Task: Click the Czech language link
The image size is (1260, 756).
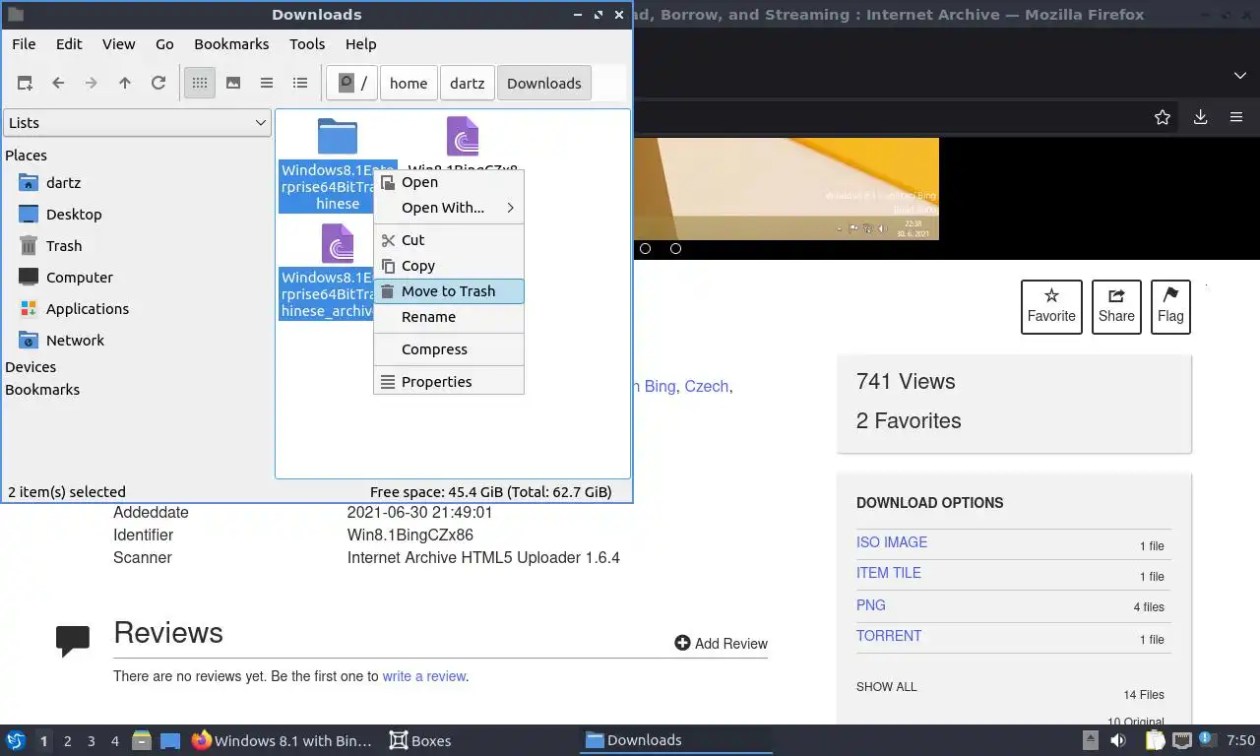Action: click(707, 387)
